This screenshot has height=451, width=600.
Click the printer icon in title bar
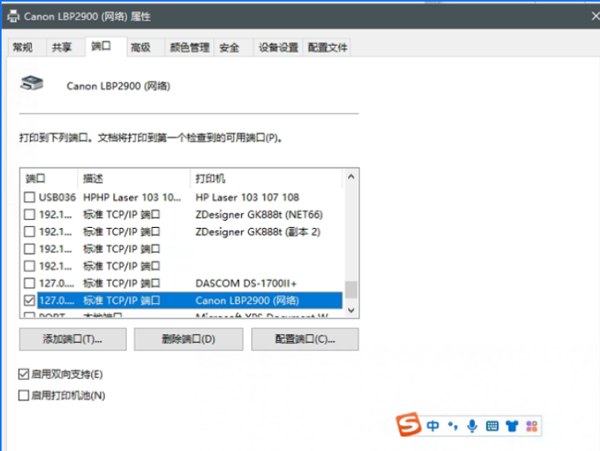click(x=13, y=16)
